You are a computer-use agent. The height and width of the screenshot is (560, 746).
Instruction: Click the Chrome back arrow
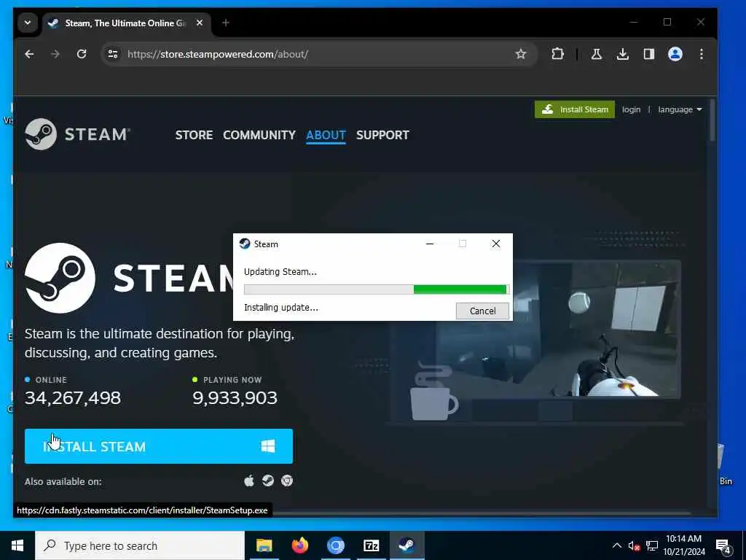tap(29, 54)
